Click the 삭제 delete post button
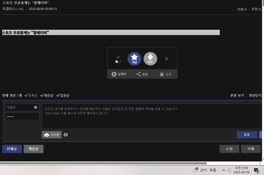 (x=250, y=149)
